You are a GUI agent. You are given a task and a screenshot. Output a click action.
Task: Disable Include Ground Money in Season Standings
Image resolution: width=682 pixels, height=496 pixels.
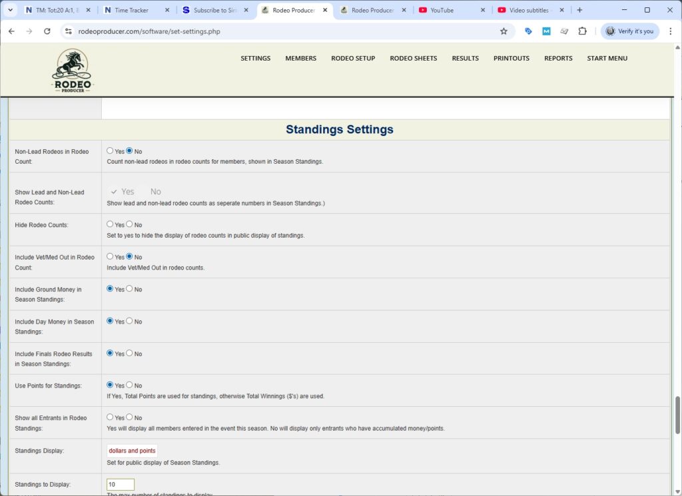(x=129, y=289)
